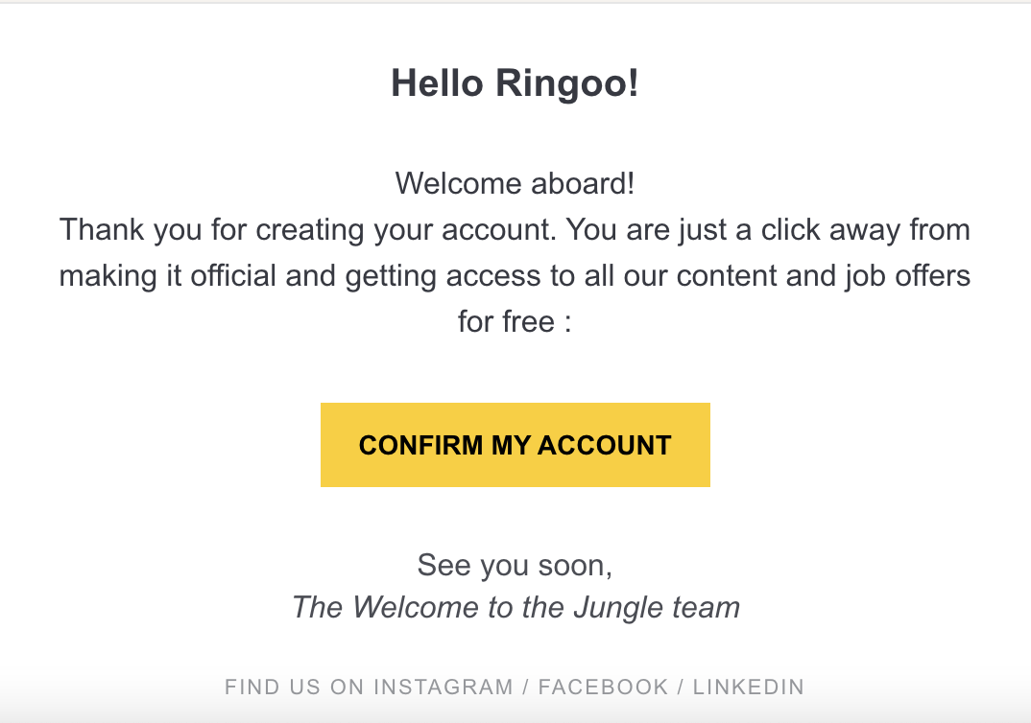Click the Welcome to the Jungle team signature
Viewport: 1031px width, 723px height.
point(515,607)
